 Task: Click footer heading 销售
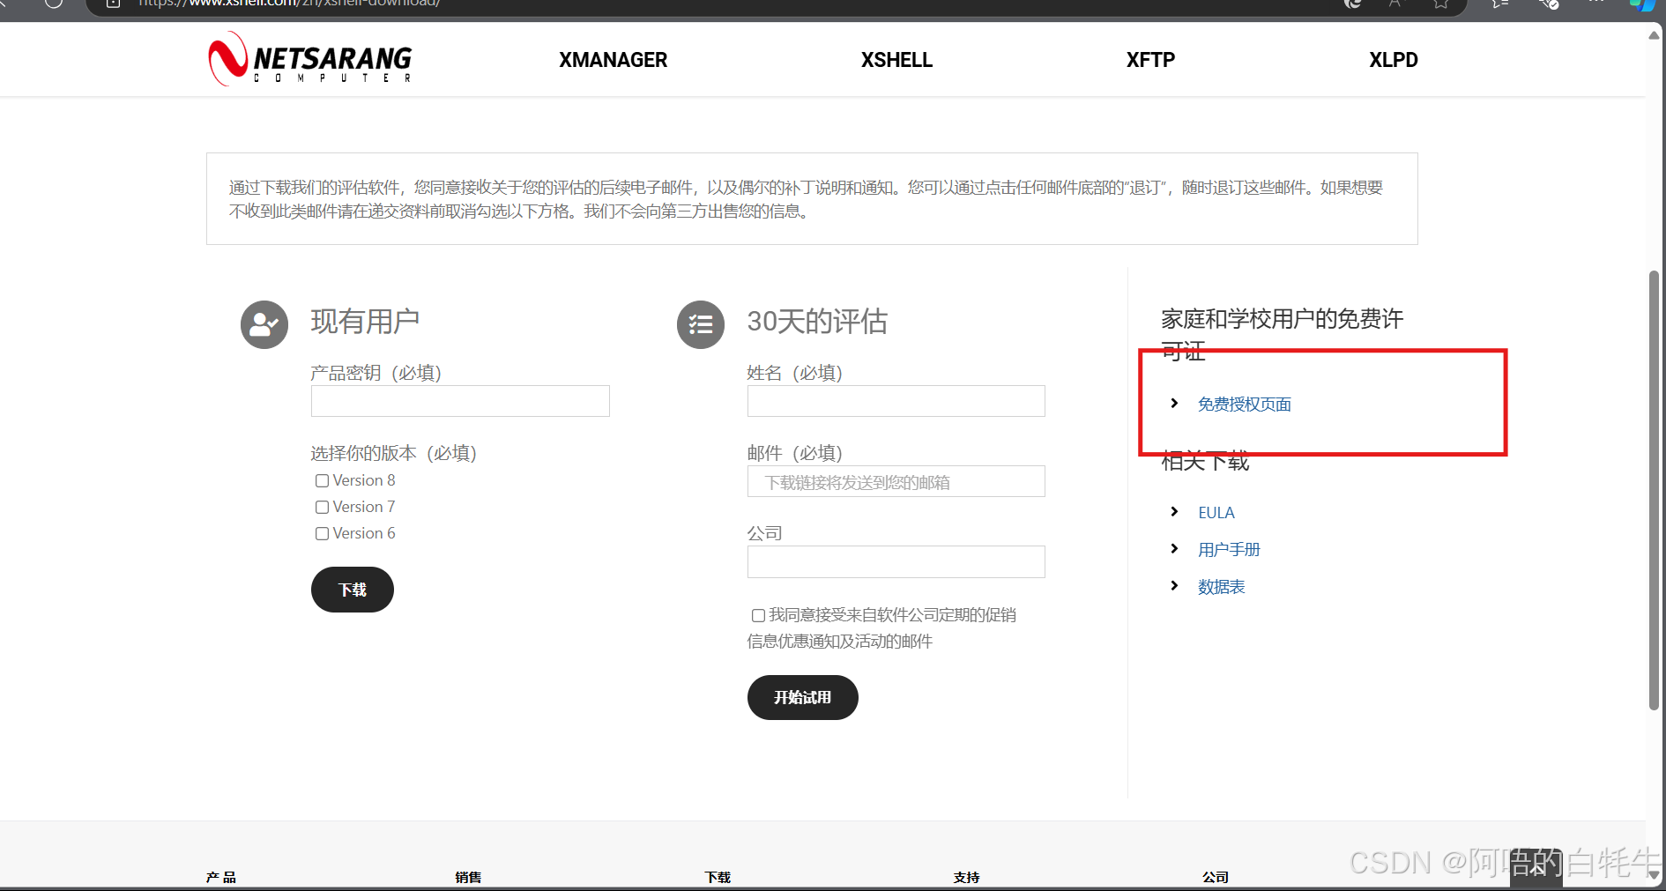(468, 877)
